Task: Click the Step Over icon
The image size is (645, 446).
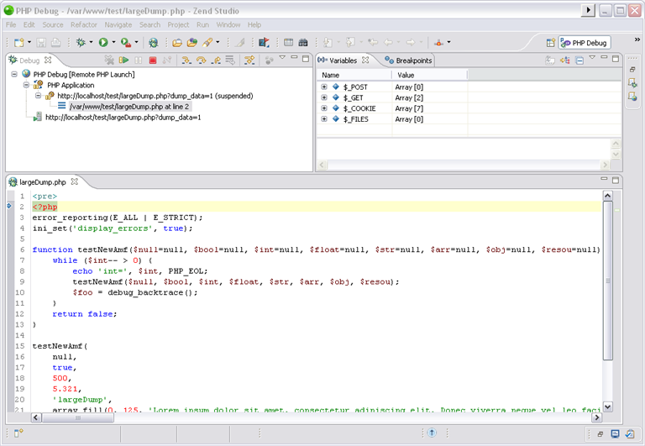Action: (201, 60)
